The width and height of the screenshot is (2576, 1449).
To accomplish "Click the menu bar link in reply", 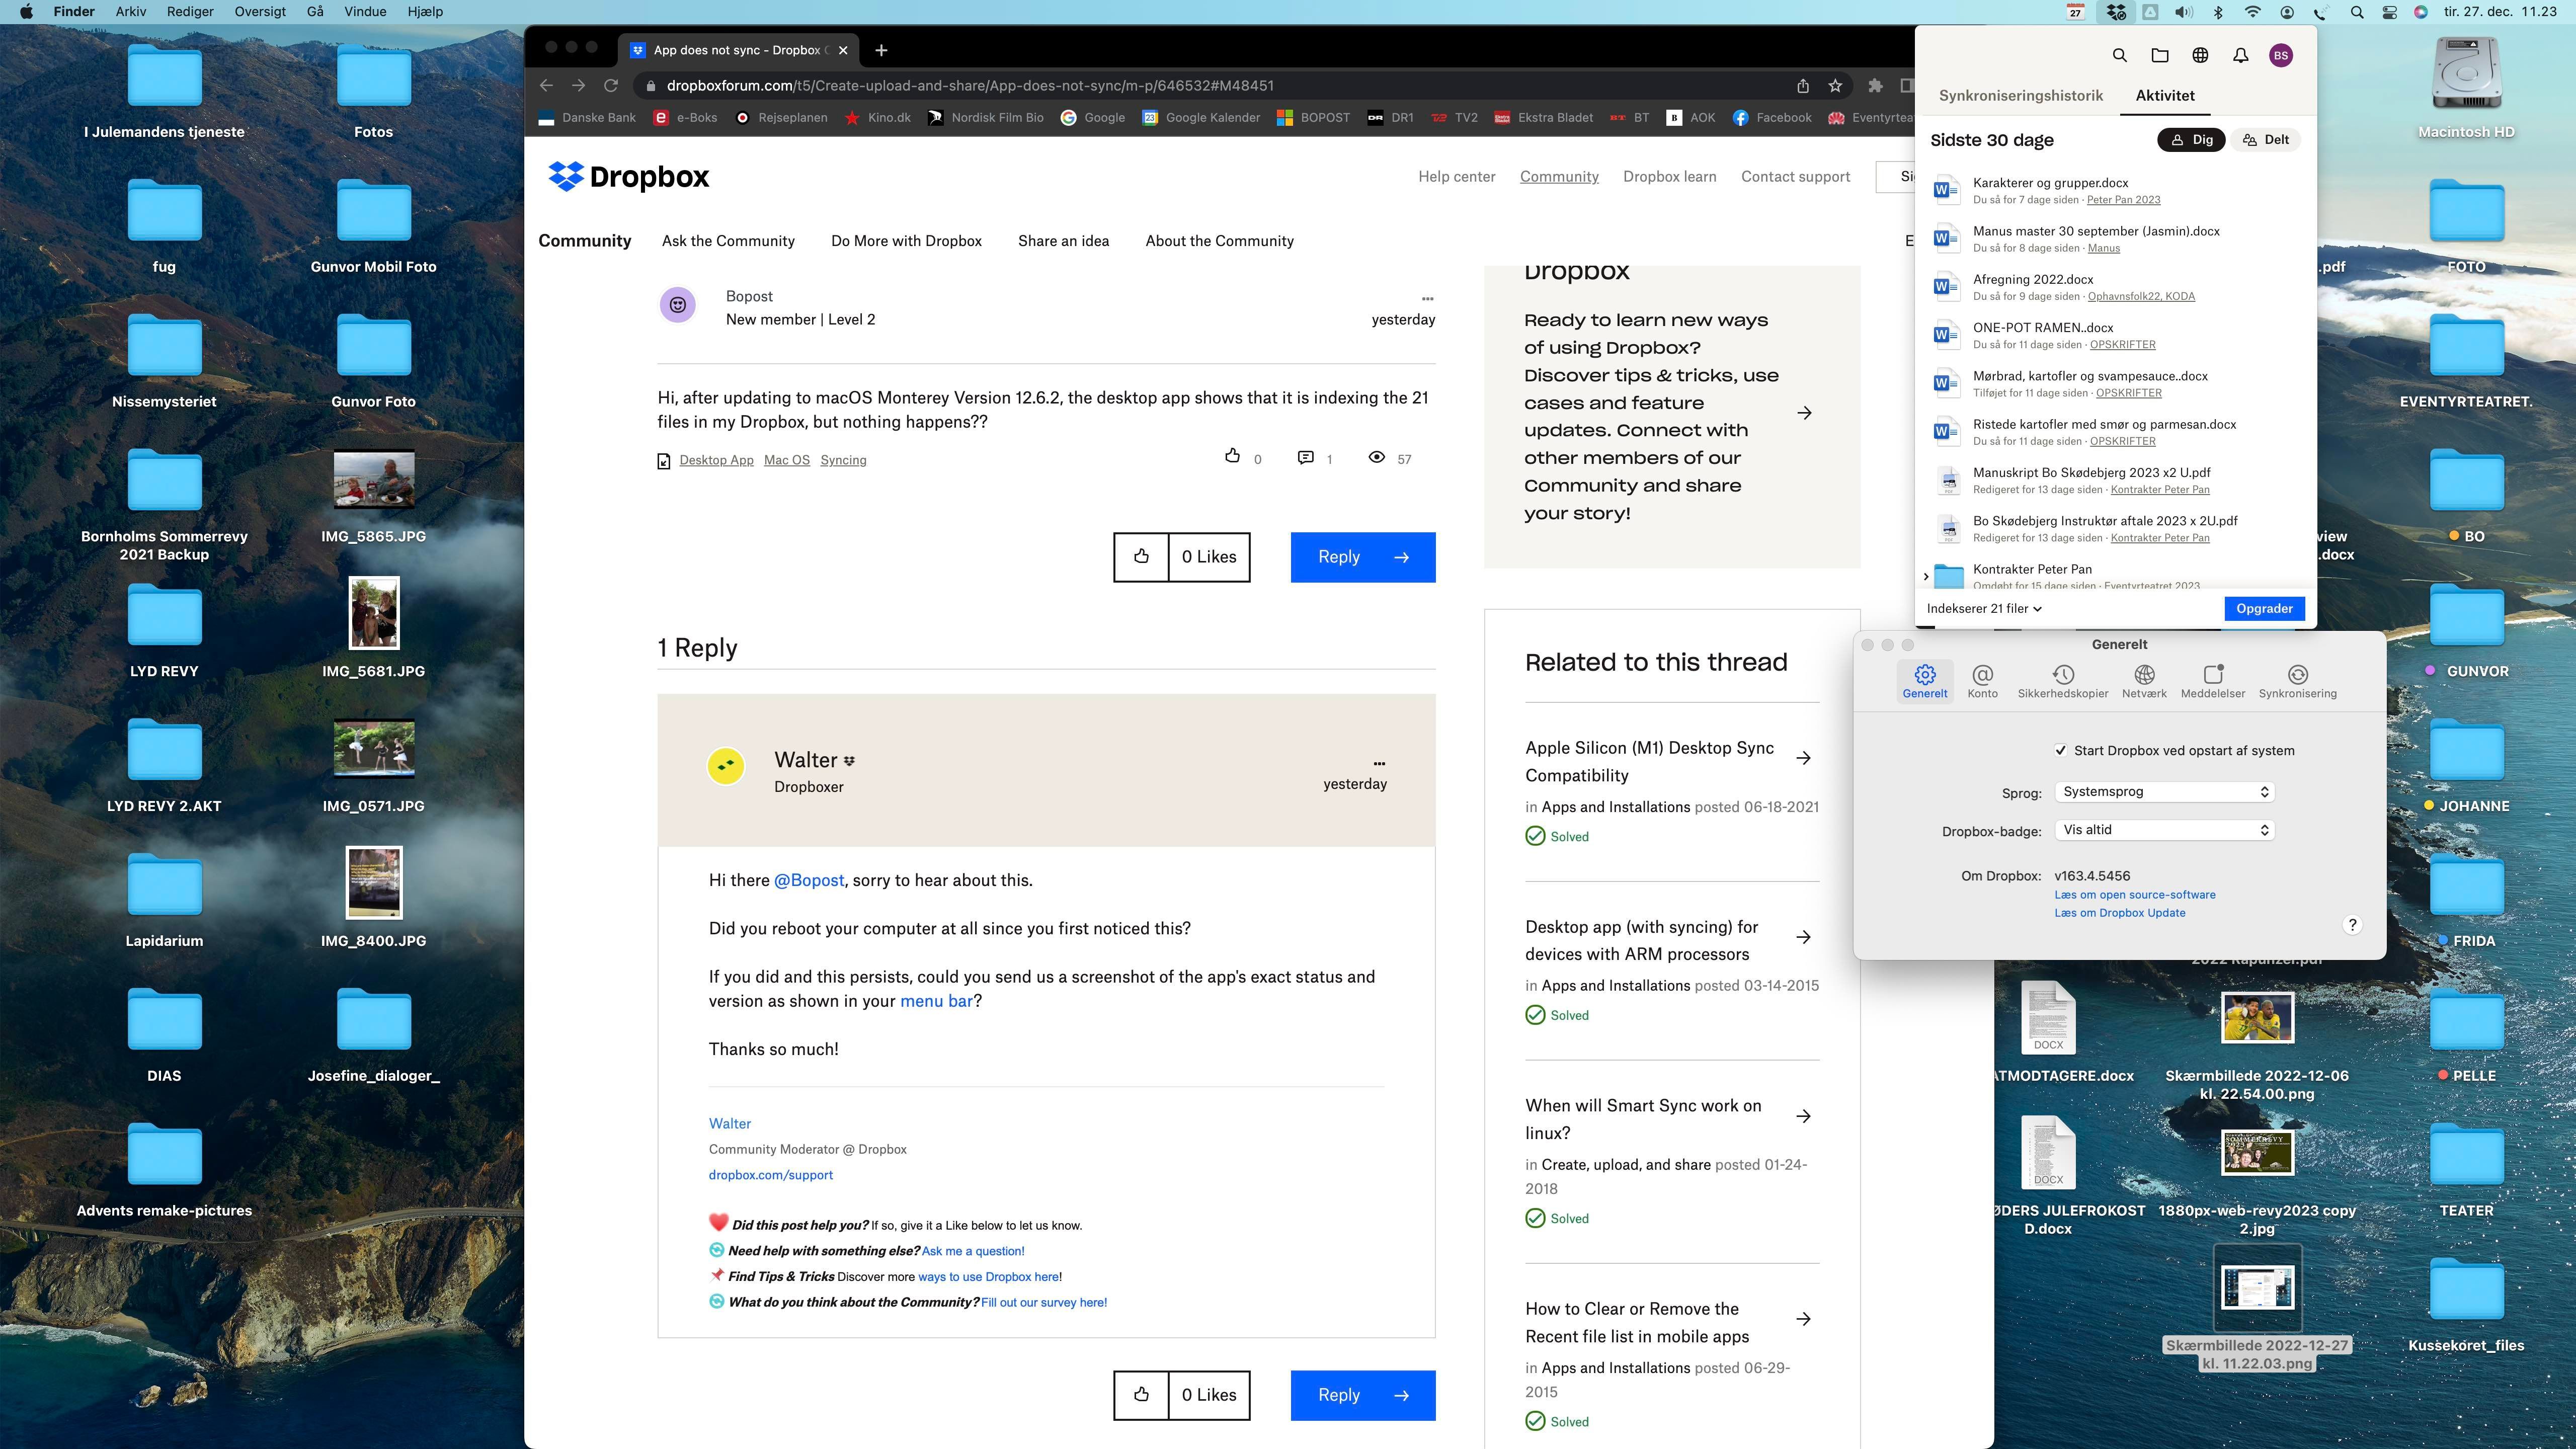I will 936,1001.
